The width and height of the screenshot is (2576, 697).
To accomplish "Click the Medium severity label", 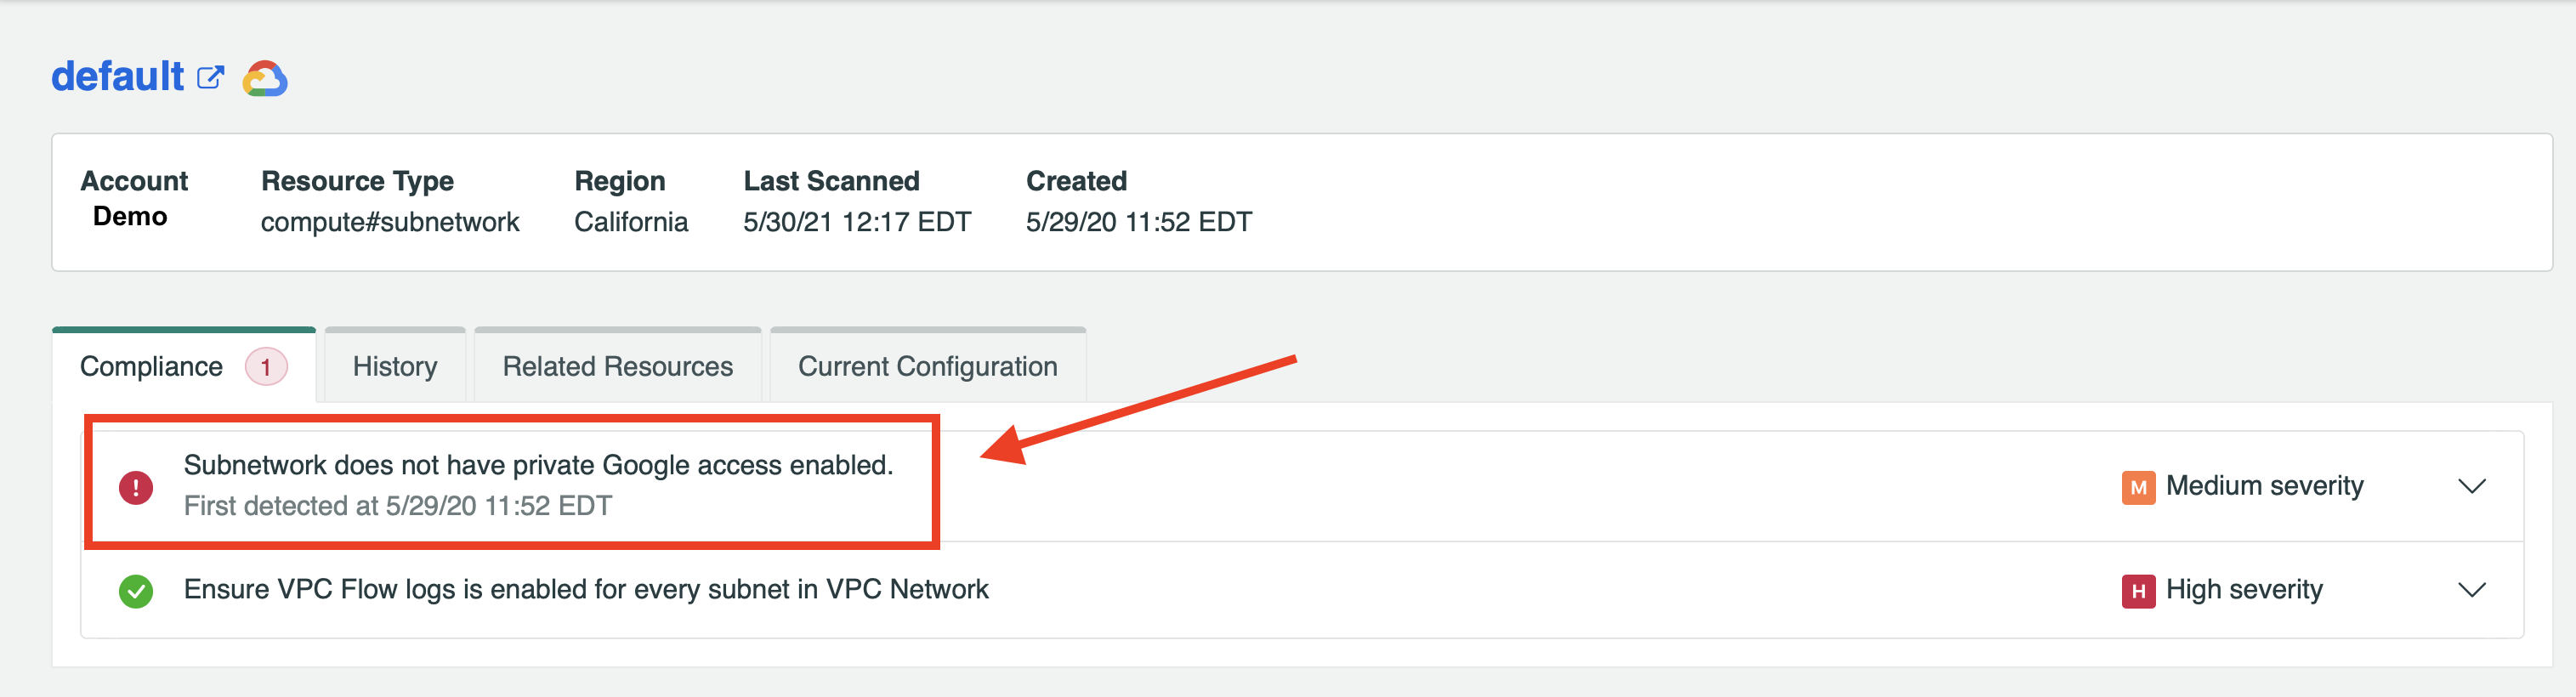I will click(x=2264, y=486).
